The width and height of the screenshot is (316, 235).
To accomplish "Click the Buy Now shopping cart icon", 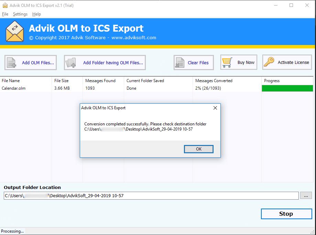I will [227, 63].
